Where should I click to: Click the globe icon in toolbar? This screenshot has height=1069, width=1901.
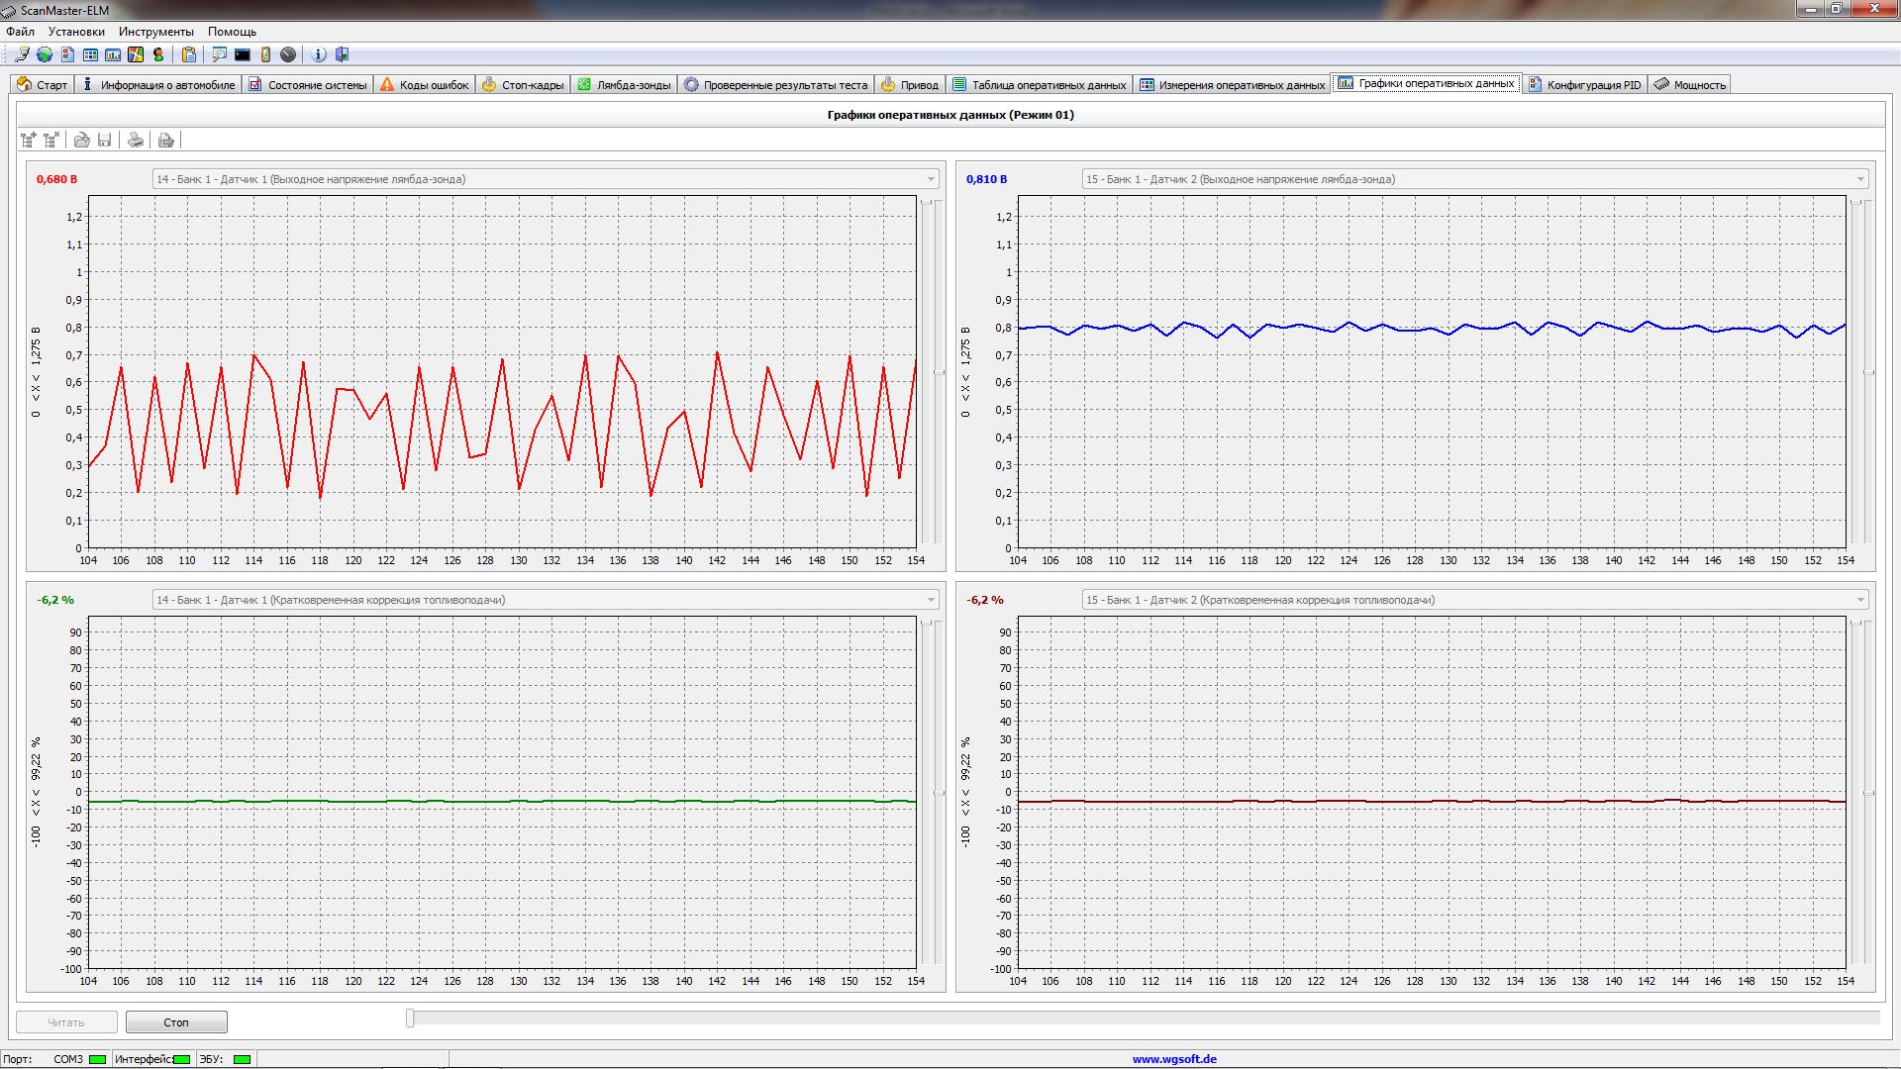(x=45, y=54)
